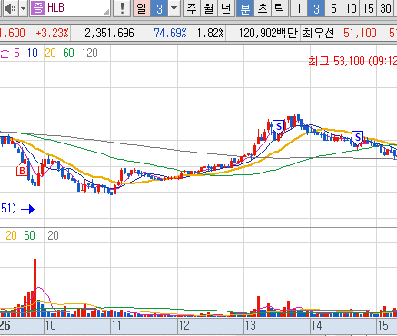The width and height of the screenshot is (397, 336).
Task: Click the tallest red volume bar
Action: (35, 288)
